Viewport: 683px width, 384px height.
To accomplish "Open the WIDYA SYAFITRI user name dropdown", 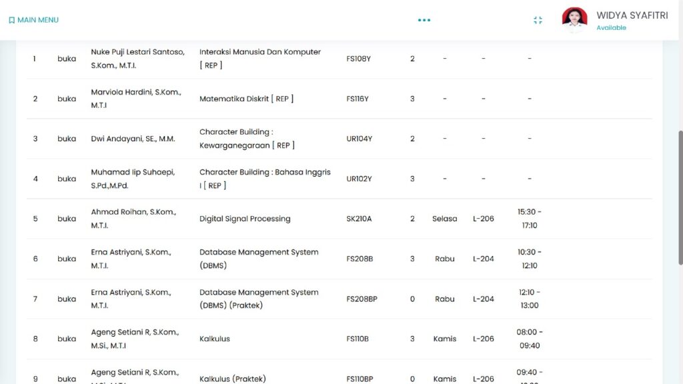I will point(631,15).
